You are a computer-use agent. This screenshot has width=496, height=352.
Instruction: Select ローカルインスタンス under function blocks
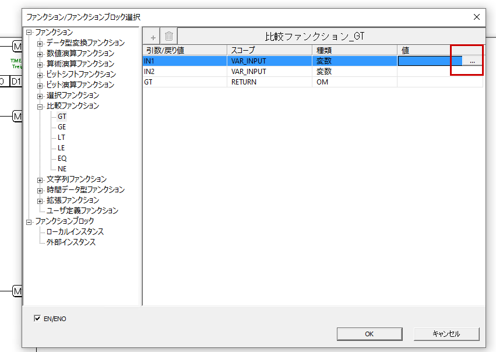tap(75, 231)
